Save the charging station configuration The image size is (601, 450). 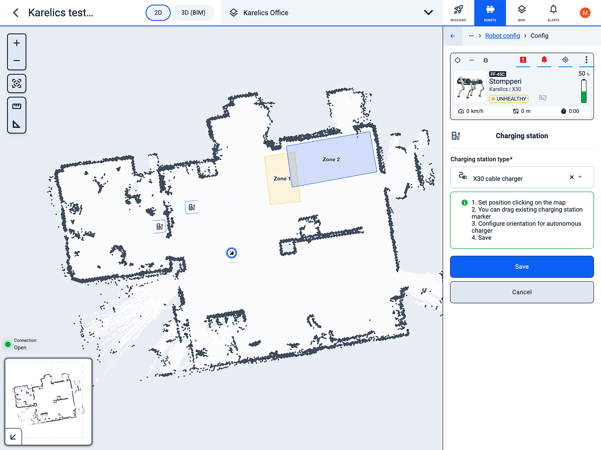click(x=522, y=267)
